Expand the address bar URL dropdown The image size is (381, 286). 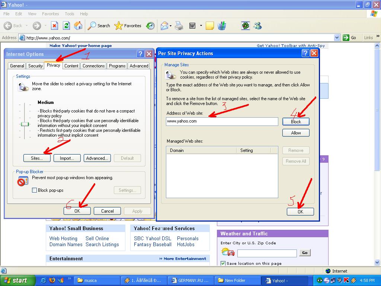337,38
